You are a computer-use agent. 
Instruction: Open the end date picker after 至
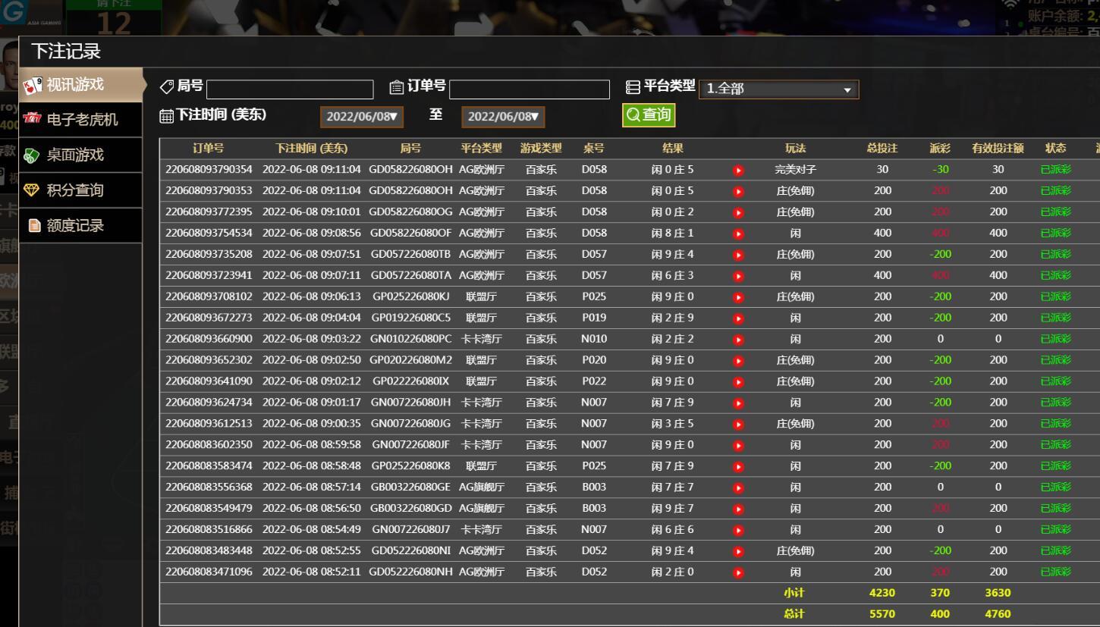[503, 117]
